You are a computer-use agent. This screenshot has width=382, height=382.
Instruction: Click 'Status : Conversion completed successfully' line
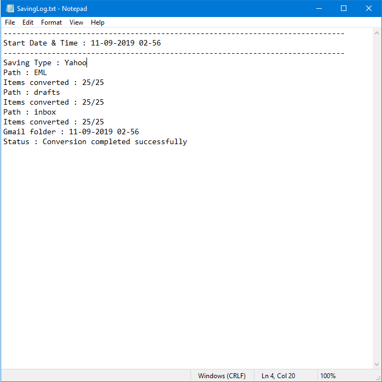tap(95, 142)
